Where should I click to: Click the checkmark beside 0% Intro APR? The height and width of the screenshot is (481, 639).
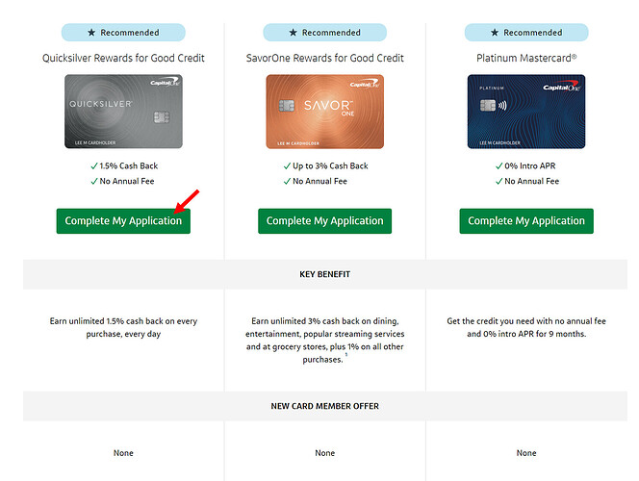498,165
